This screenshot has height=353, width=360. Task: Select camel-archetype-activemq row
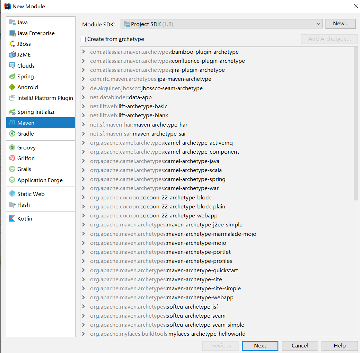[x=217, y=143]
